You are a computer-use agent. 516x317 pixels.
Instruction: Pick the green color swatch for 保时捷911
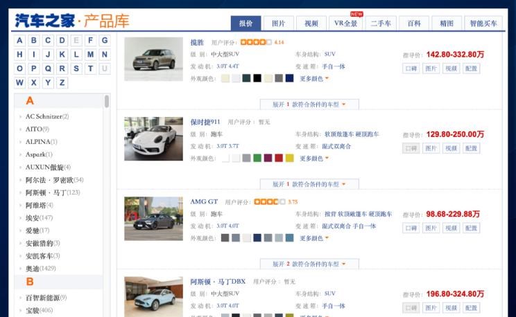pyautogui.click(x=257, y=158)
